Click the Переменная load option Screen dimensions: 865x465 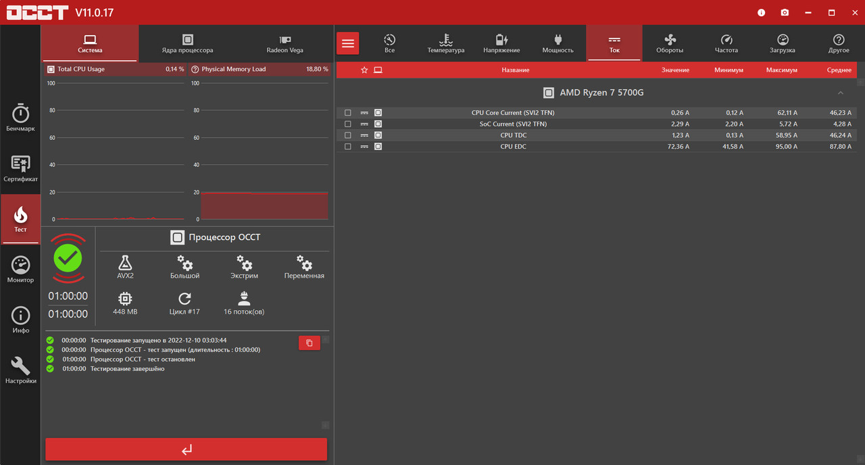click(304, 267)
